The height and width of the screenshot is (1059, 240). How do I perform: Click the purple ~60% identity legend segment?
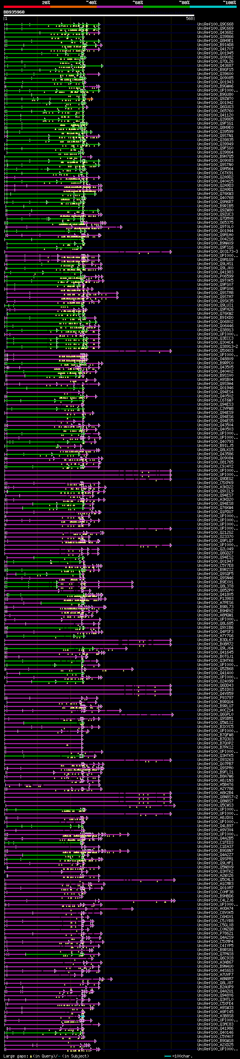120,7
